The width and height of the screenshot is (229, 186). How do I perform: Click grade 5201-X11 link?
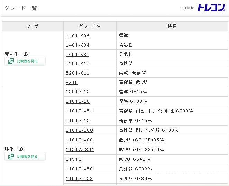tap(77, 73)
